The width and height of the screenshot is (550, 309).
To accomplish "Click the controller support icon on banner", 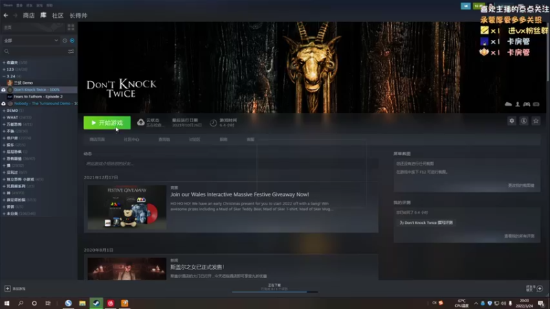I will tap(527, 104).
